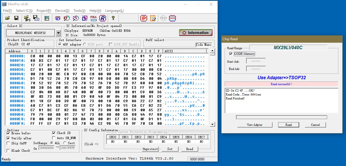Open the Help menu
Screen dimensions: 346x166
click(95, 11)
